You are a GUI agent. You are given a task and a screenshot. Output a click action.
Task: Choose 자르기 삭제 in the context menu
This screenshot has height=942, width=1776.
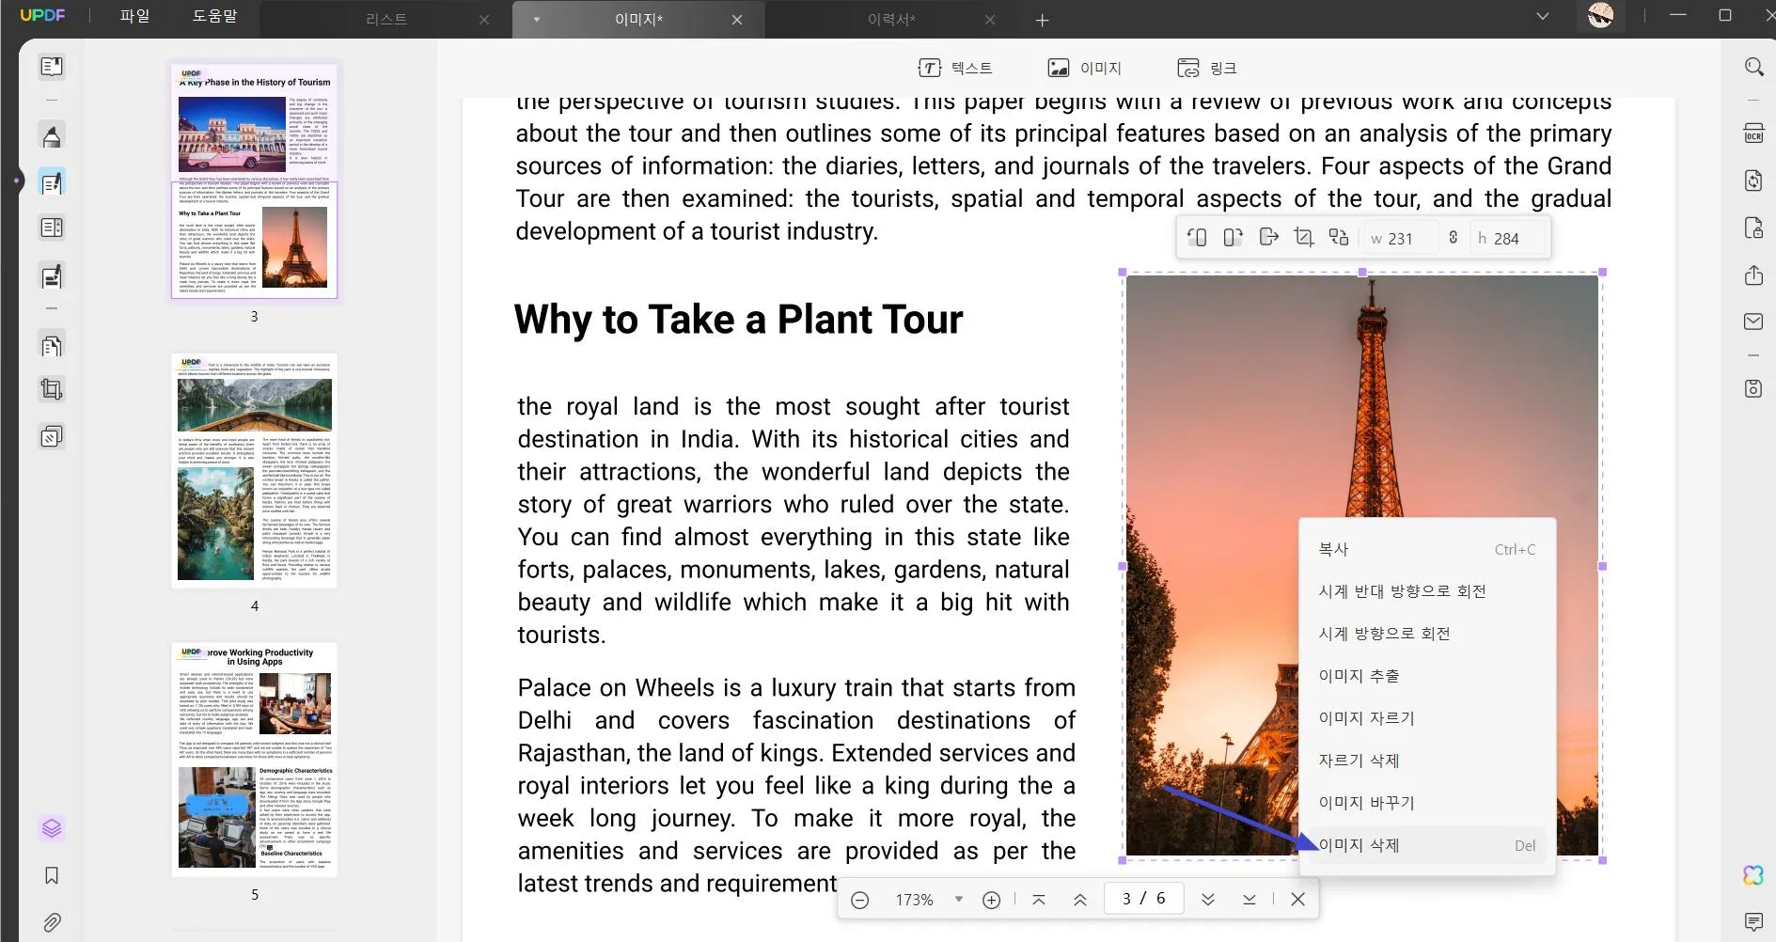click(1426, 761)
